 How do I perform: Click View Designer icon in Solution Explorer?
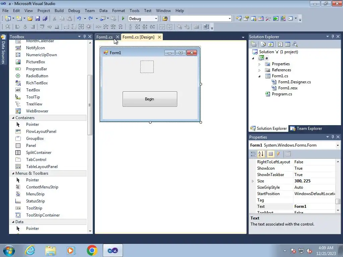(288, 45)
